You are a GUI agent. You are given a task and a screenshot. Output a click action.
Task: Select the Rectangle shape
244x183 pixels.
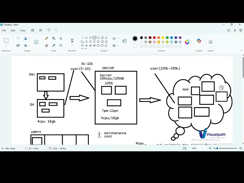[94, 38]
